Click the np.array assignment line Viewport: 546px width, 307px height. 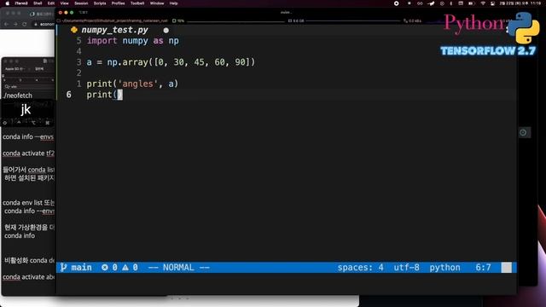[171, 62]
